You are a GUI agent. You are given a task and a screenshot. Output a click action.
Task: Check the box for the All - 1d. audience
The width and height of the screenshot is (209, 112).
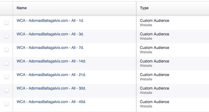click(6, 22)
